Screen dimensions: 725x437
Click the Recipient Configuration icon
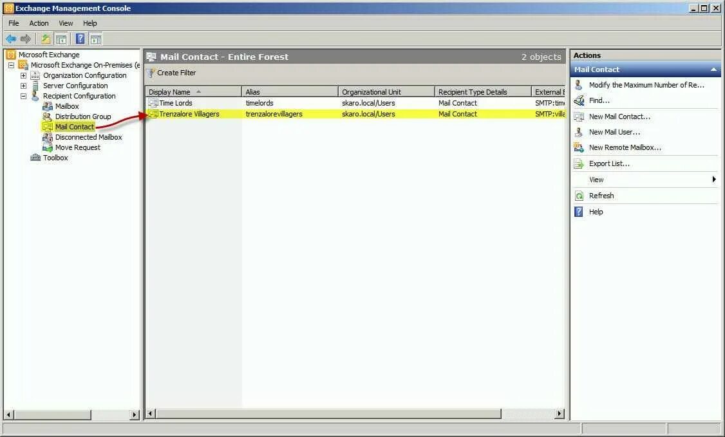click(x=35, y=96)
